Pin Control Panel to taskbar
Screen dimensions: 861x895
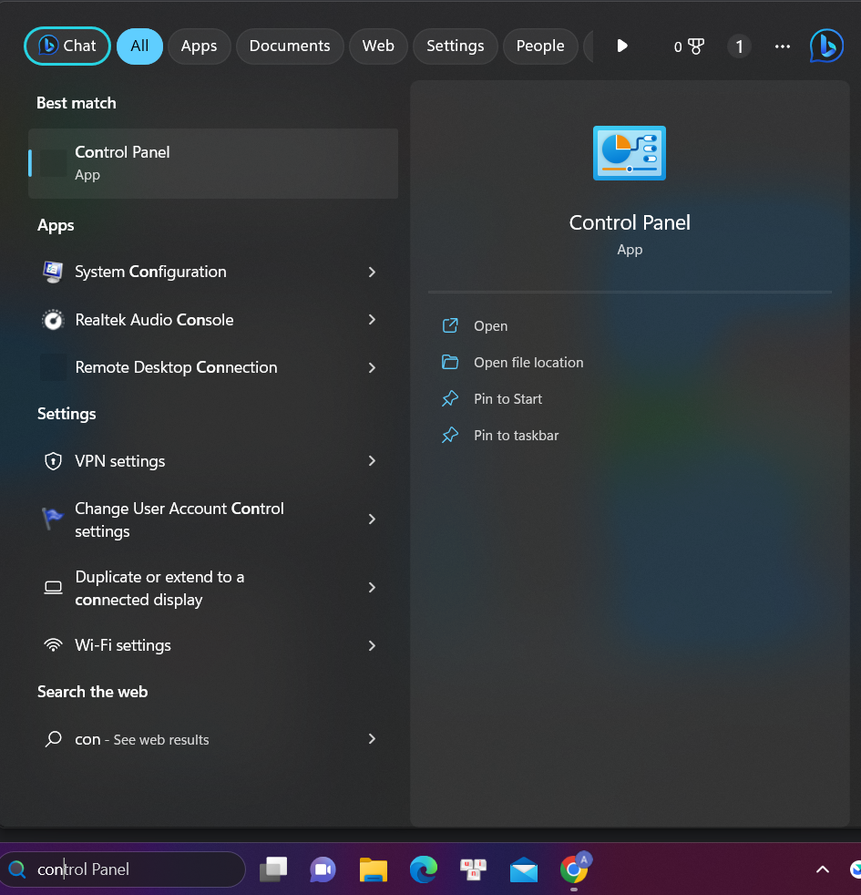(x=516, y=436)
